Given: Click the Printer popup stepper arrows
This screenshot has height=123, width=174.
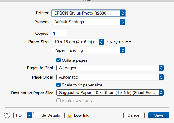Looking at the screenshot, I should [x=123, y=13].
